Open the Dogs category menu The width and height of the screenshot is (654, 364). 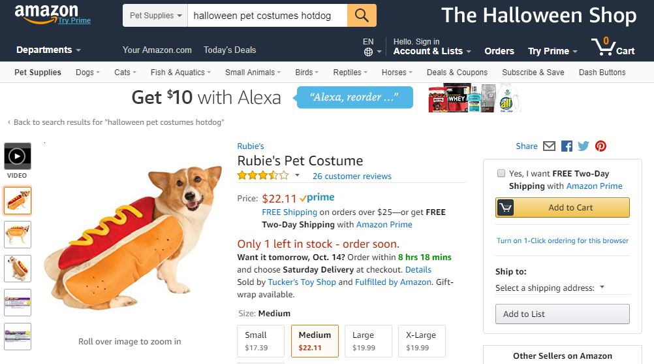pyautogui.click(x=87, y=73)
